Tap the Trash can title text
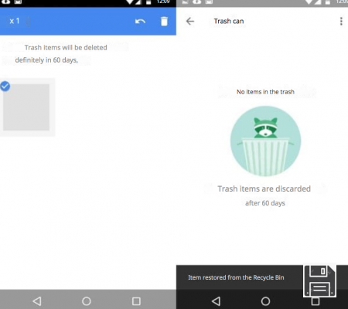348x309 pixels. pyautogui.click(x=229, y=21)
